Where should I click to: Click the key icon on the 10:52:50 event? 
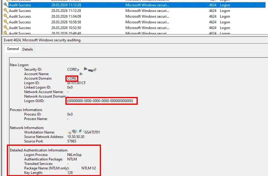tap(6, 28)
